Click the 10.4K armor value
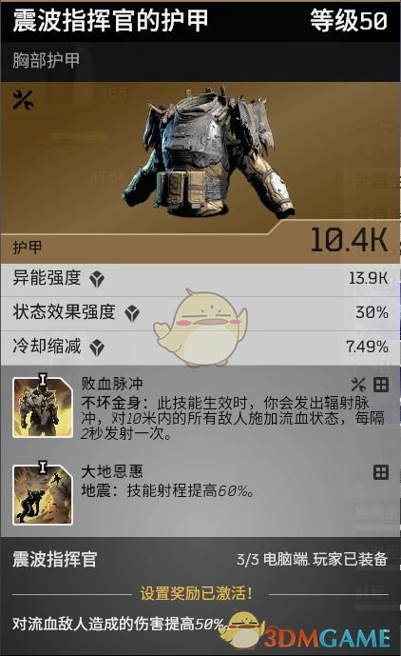The width and height of the screenshot is (401, 656). point(349,240)
